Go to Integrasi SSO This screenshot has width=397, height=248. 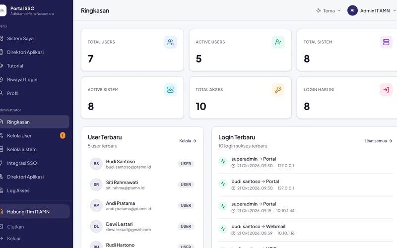(x=34, y=163)
